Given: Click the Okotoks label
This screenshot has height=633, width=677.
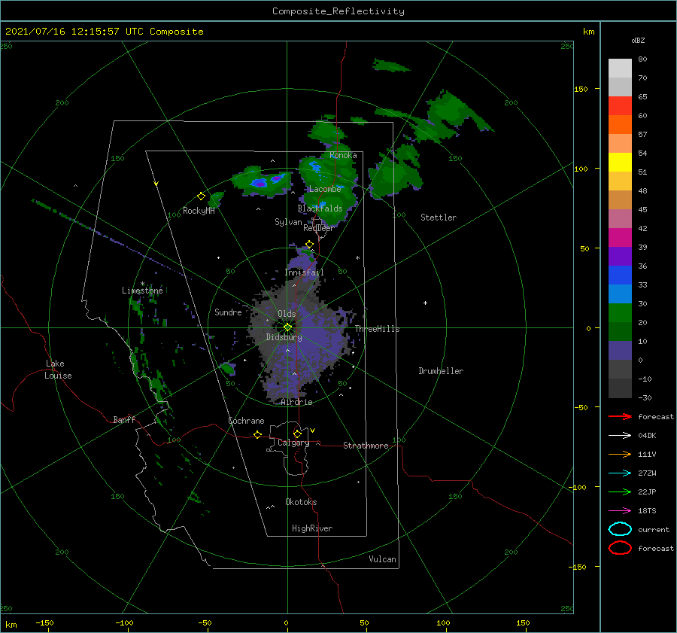Looking at the screenshot, I should tap(301, 502).
